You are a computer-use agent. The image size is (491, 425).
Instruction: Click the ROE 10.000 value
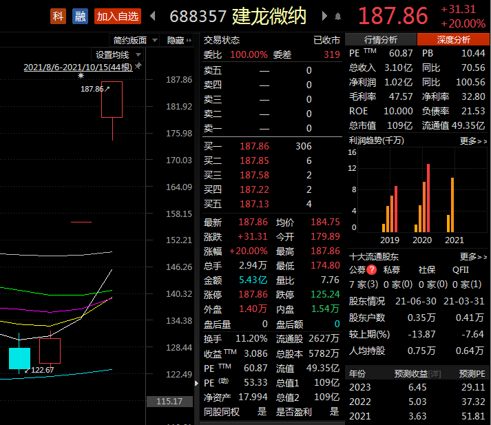(398, 111)
